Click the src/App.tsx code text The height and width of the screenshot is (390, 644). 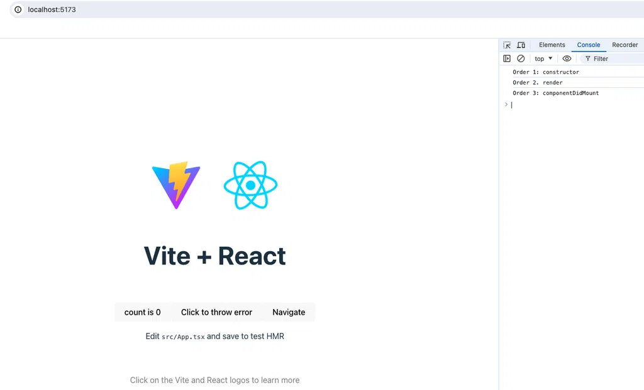point(183,337)
